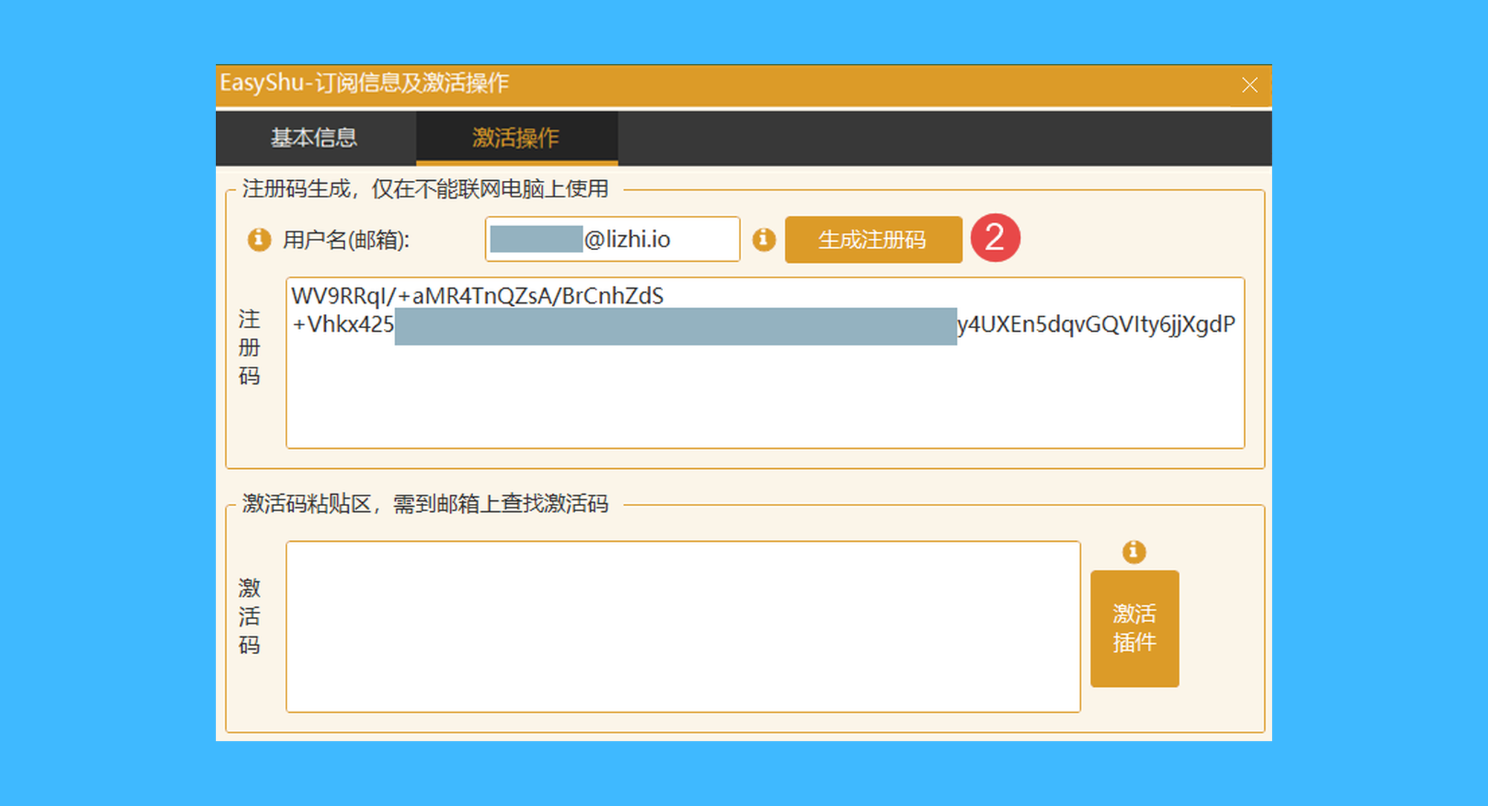Focus the 用户名 email input field
The height and width of the screenshot is (806, 1488).
tap(612, 240)
